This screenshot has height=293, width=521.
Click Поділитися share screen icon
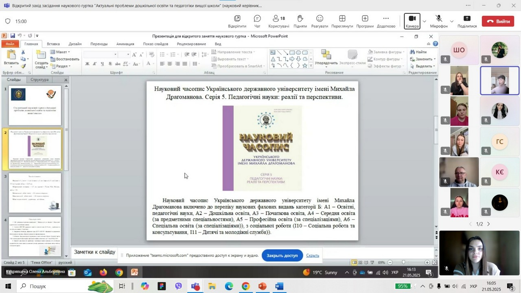click(467, 21)
